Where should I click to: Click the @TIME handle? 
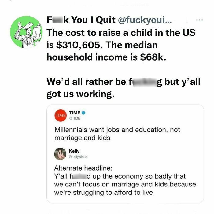(x=75, y=119)
